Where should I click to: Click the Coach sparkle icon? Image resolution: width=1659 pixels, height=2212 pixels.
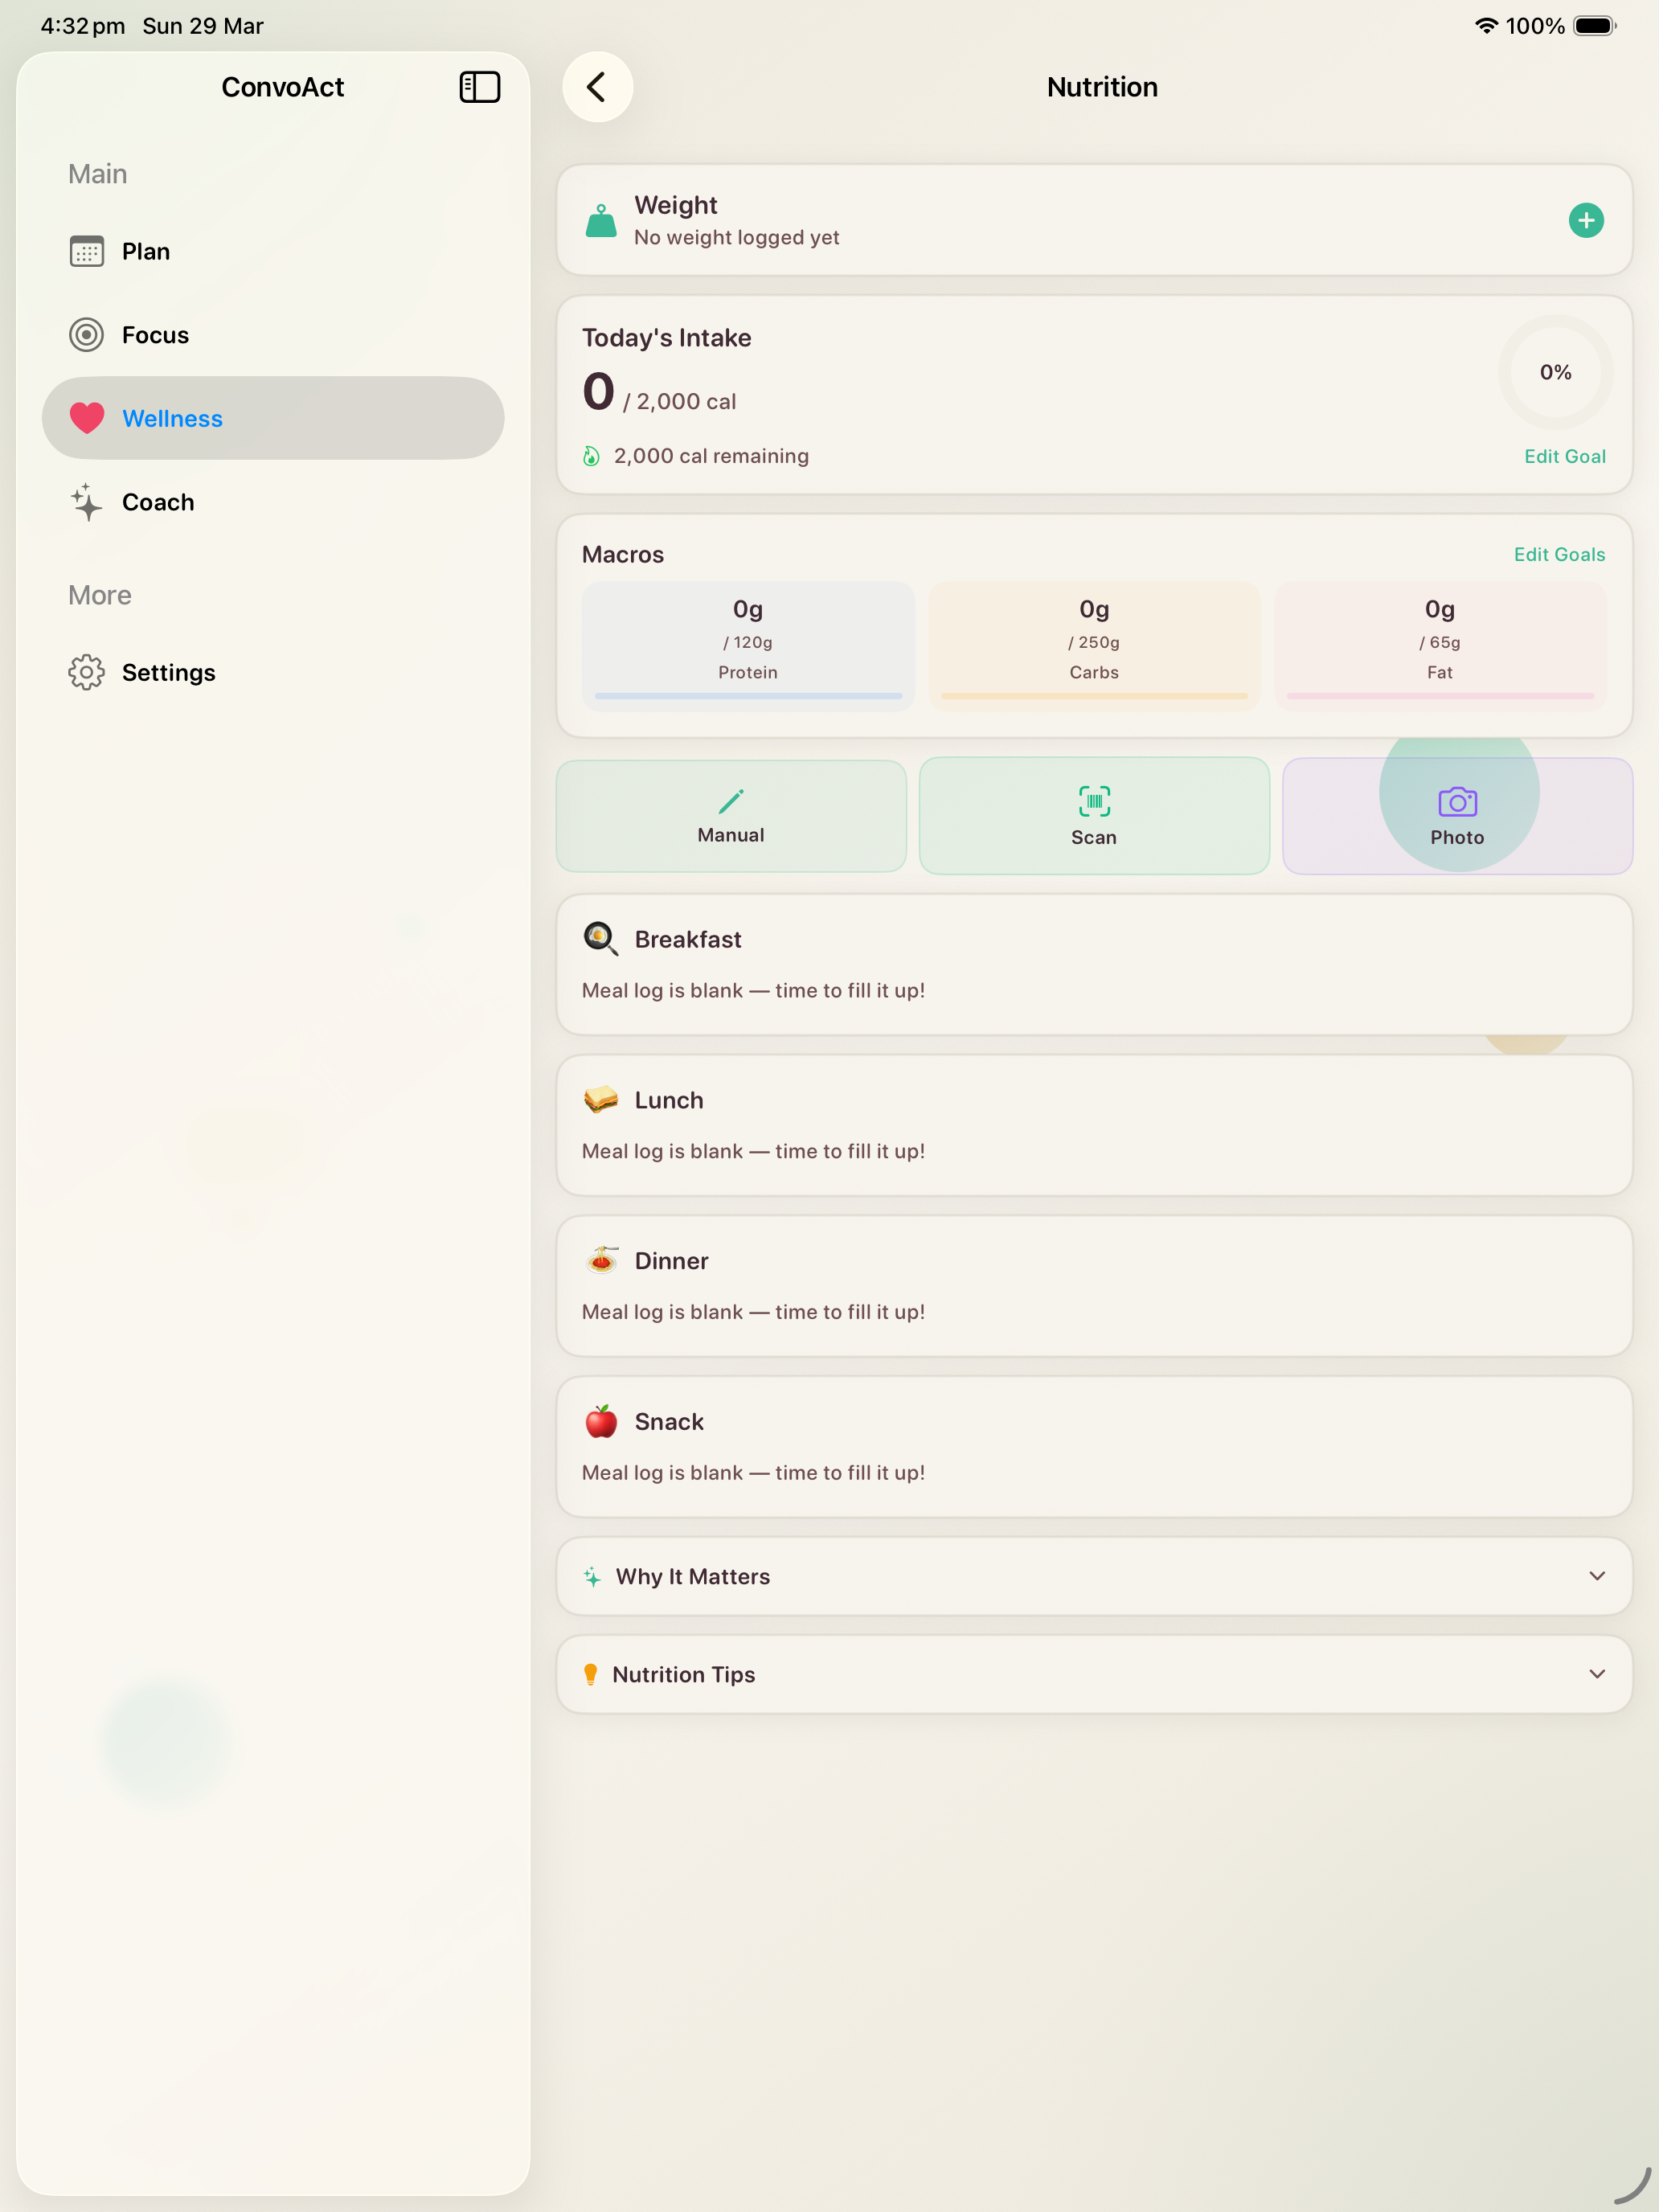click(x=87, y=502)
